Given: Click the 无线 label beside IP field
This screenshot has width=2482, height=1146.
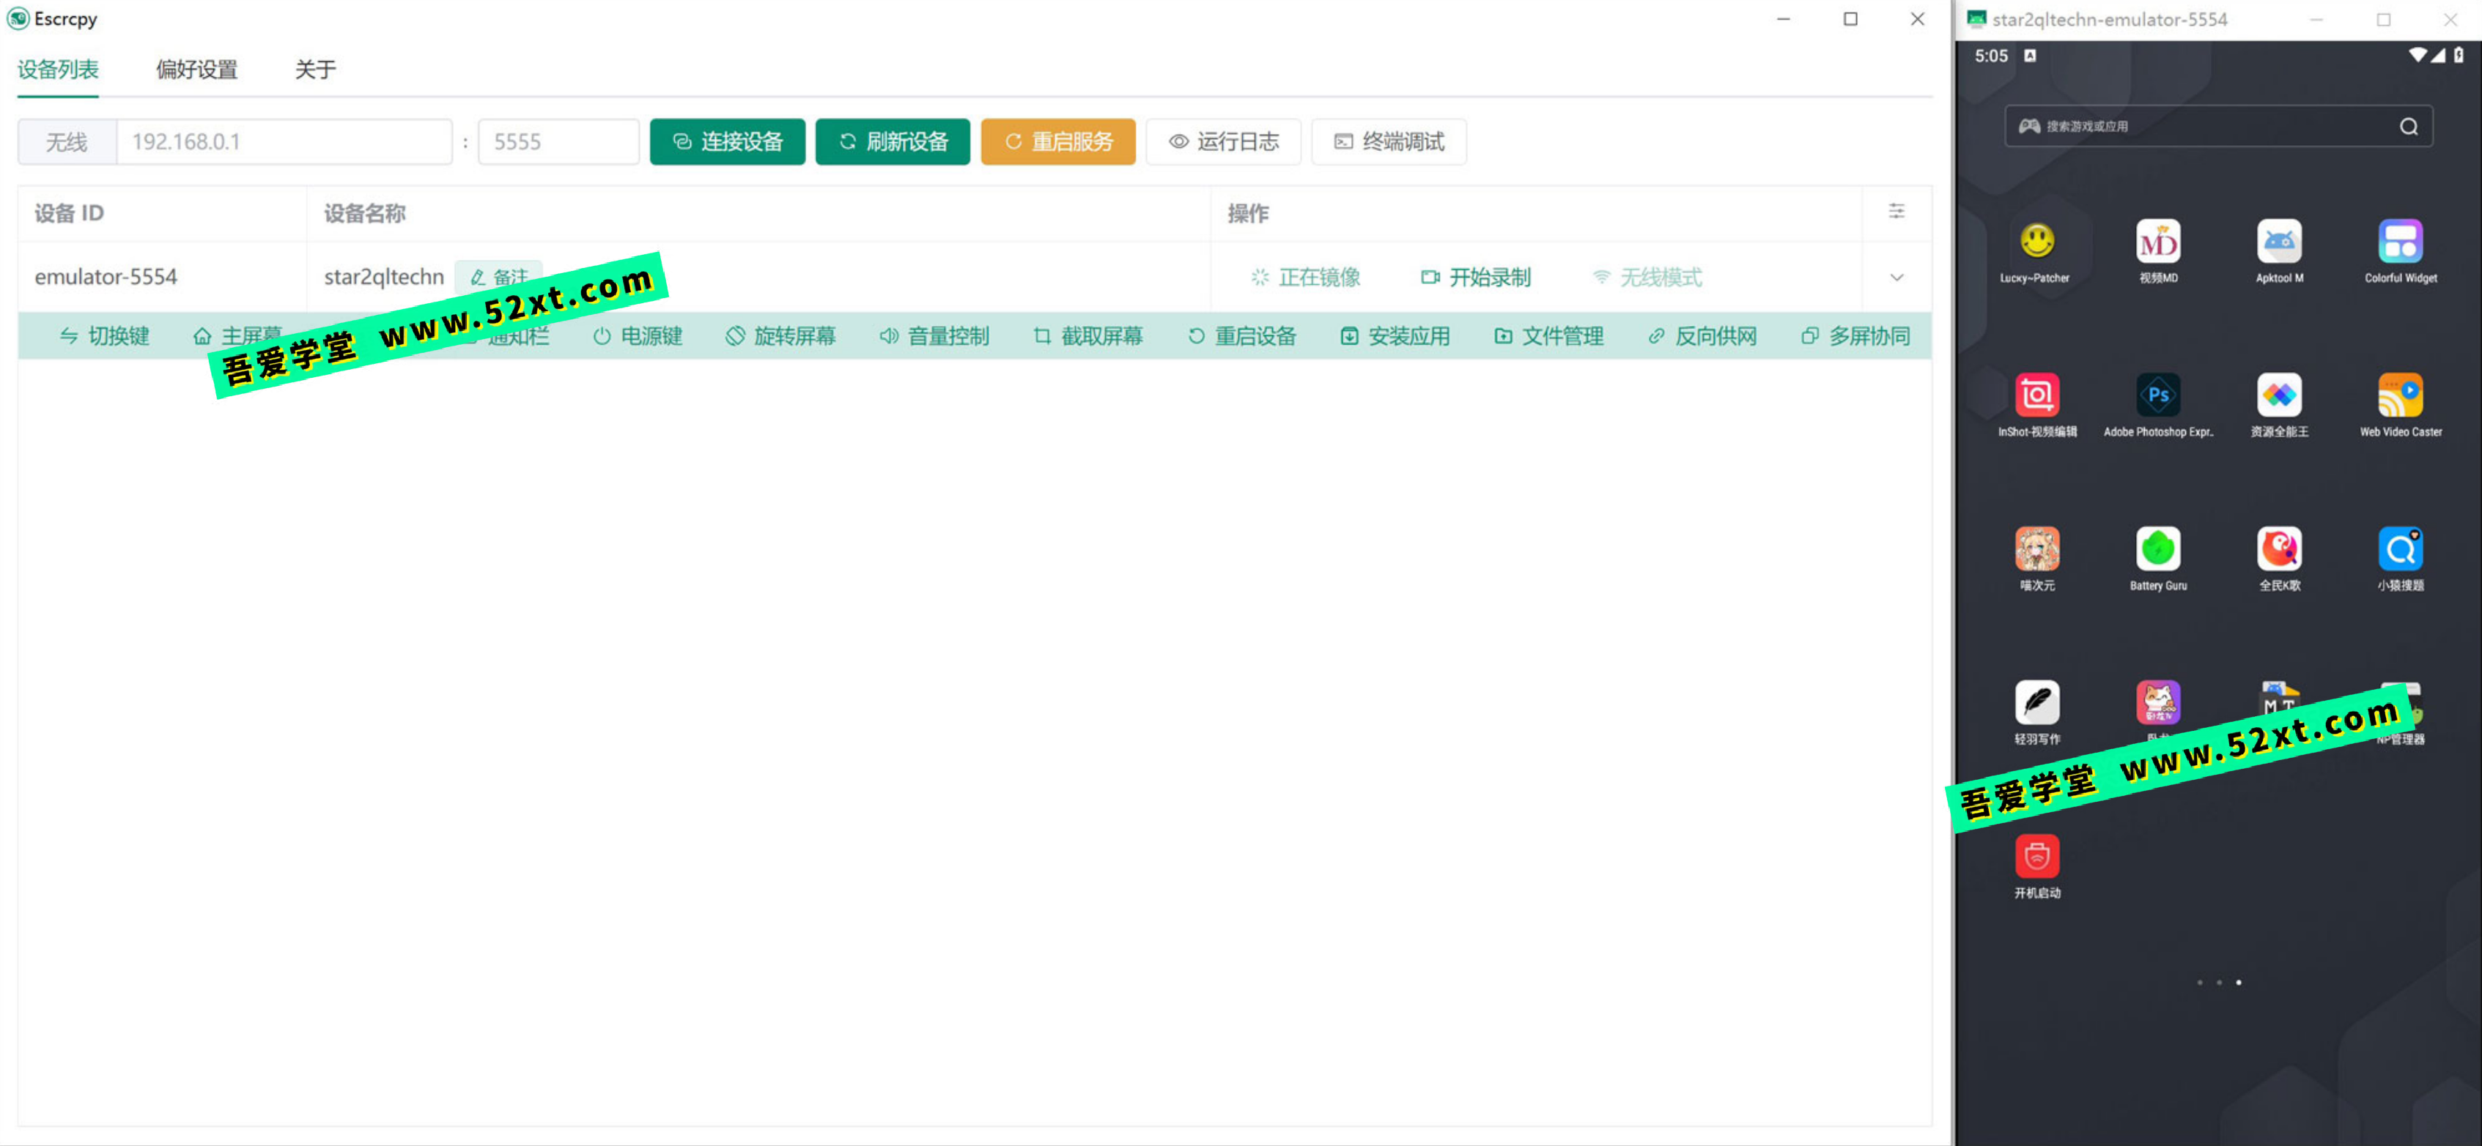Looking at the screenshot, I should (x=67, y=141).
